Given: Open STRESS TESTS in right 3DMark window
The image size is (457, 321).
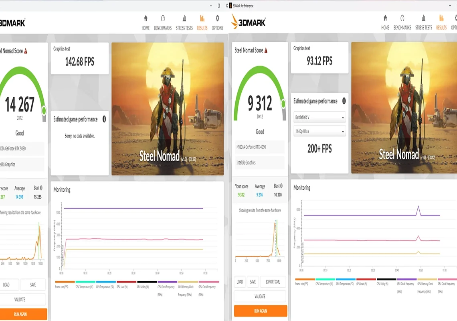Looking at the screenshot, I should tap(423, 22).
